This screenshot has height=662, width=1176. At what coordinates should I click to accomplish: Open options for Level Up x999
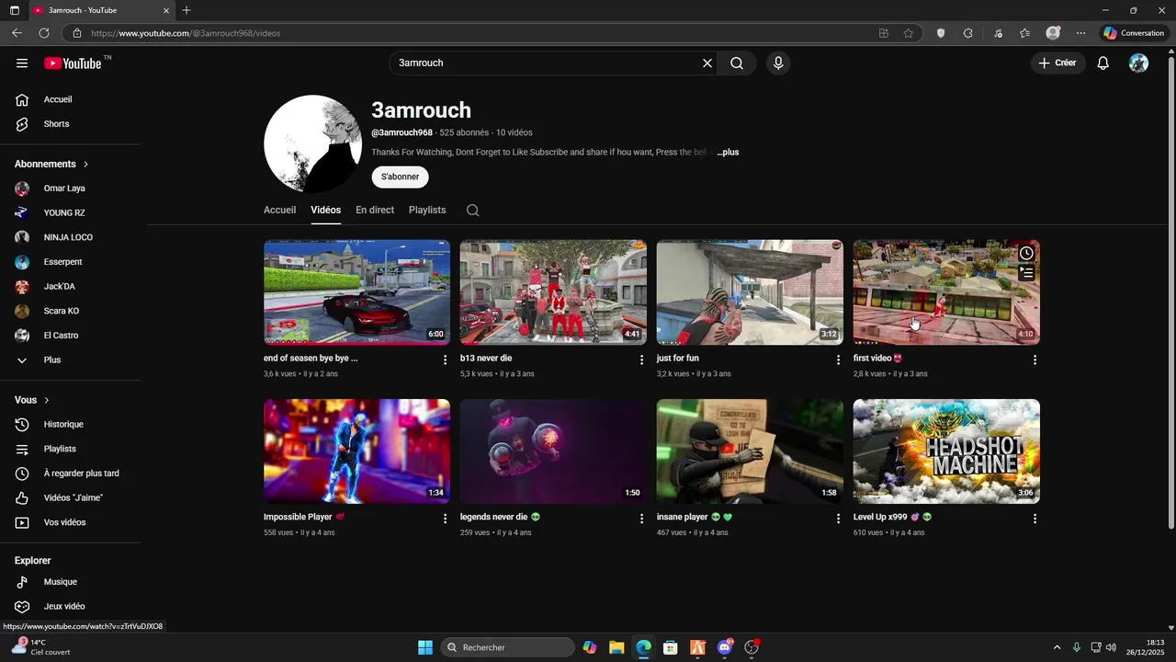click(1035, 519)
